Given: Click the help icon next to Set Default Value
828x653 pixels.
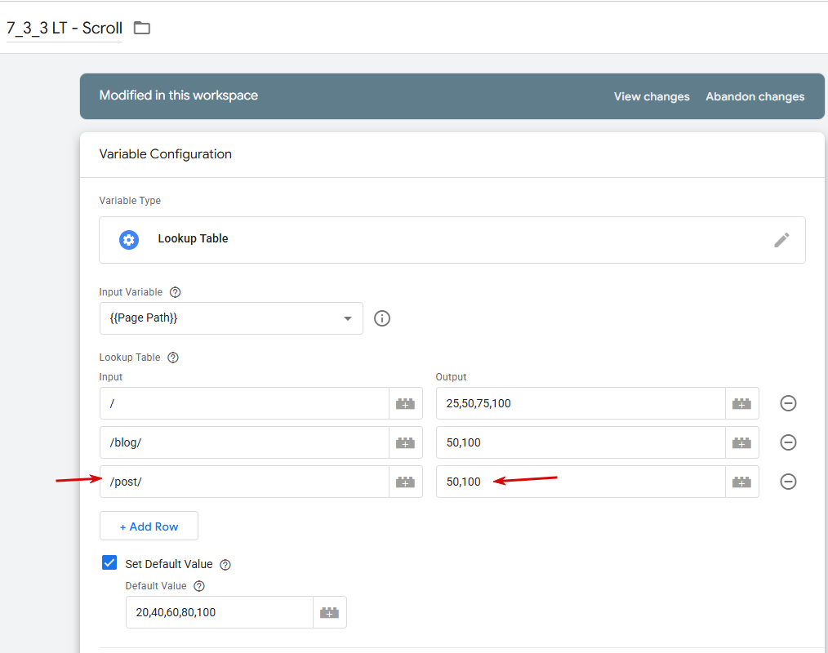Looking at the screenshot, I should pyautogui.click(x=225, y=565).
